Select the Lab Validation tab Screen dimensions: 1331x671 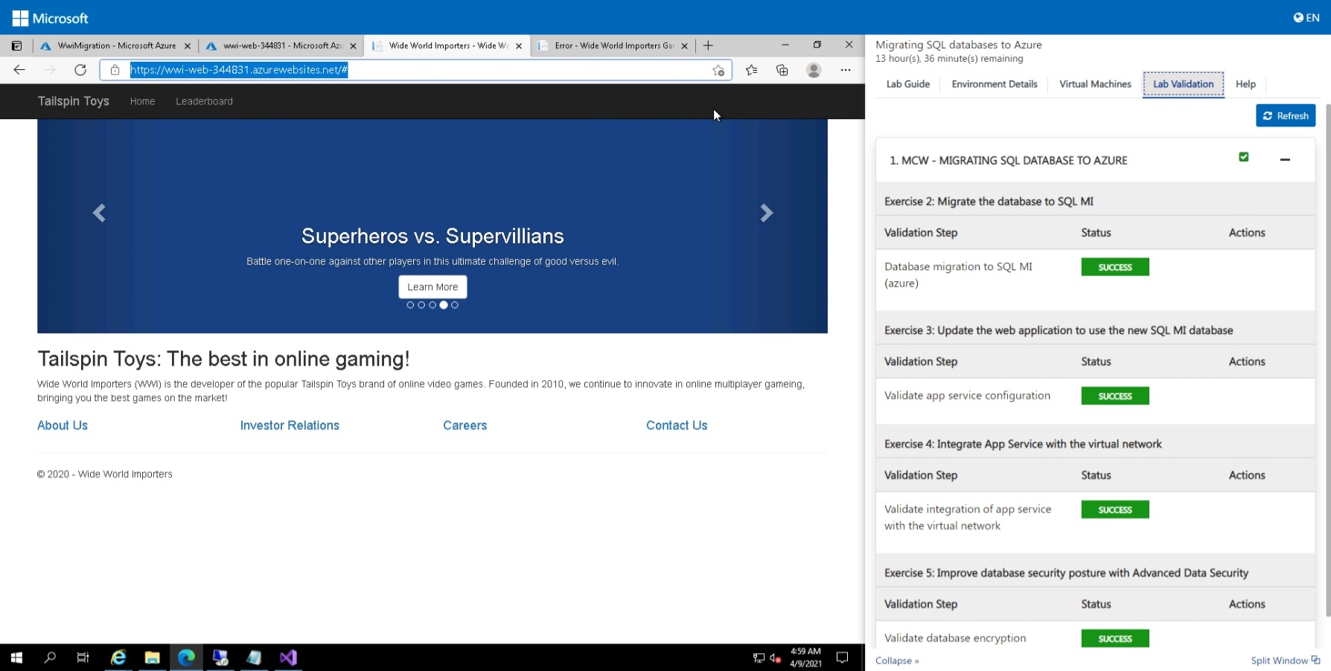(1183, 84)
